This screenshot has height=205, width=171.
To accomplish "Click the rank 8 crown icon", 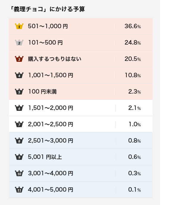I will point(19,141).
